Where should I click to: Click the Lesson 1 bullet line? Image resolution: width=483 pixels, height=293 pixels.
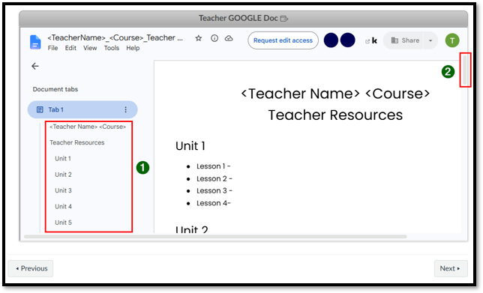tap(214, 166)
